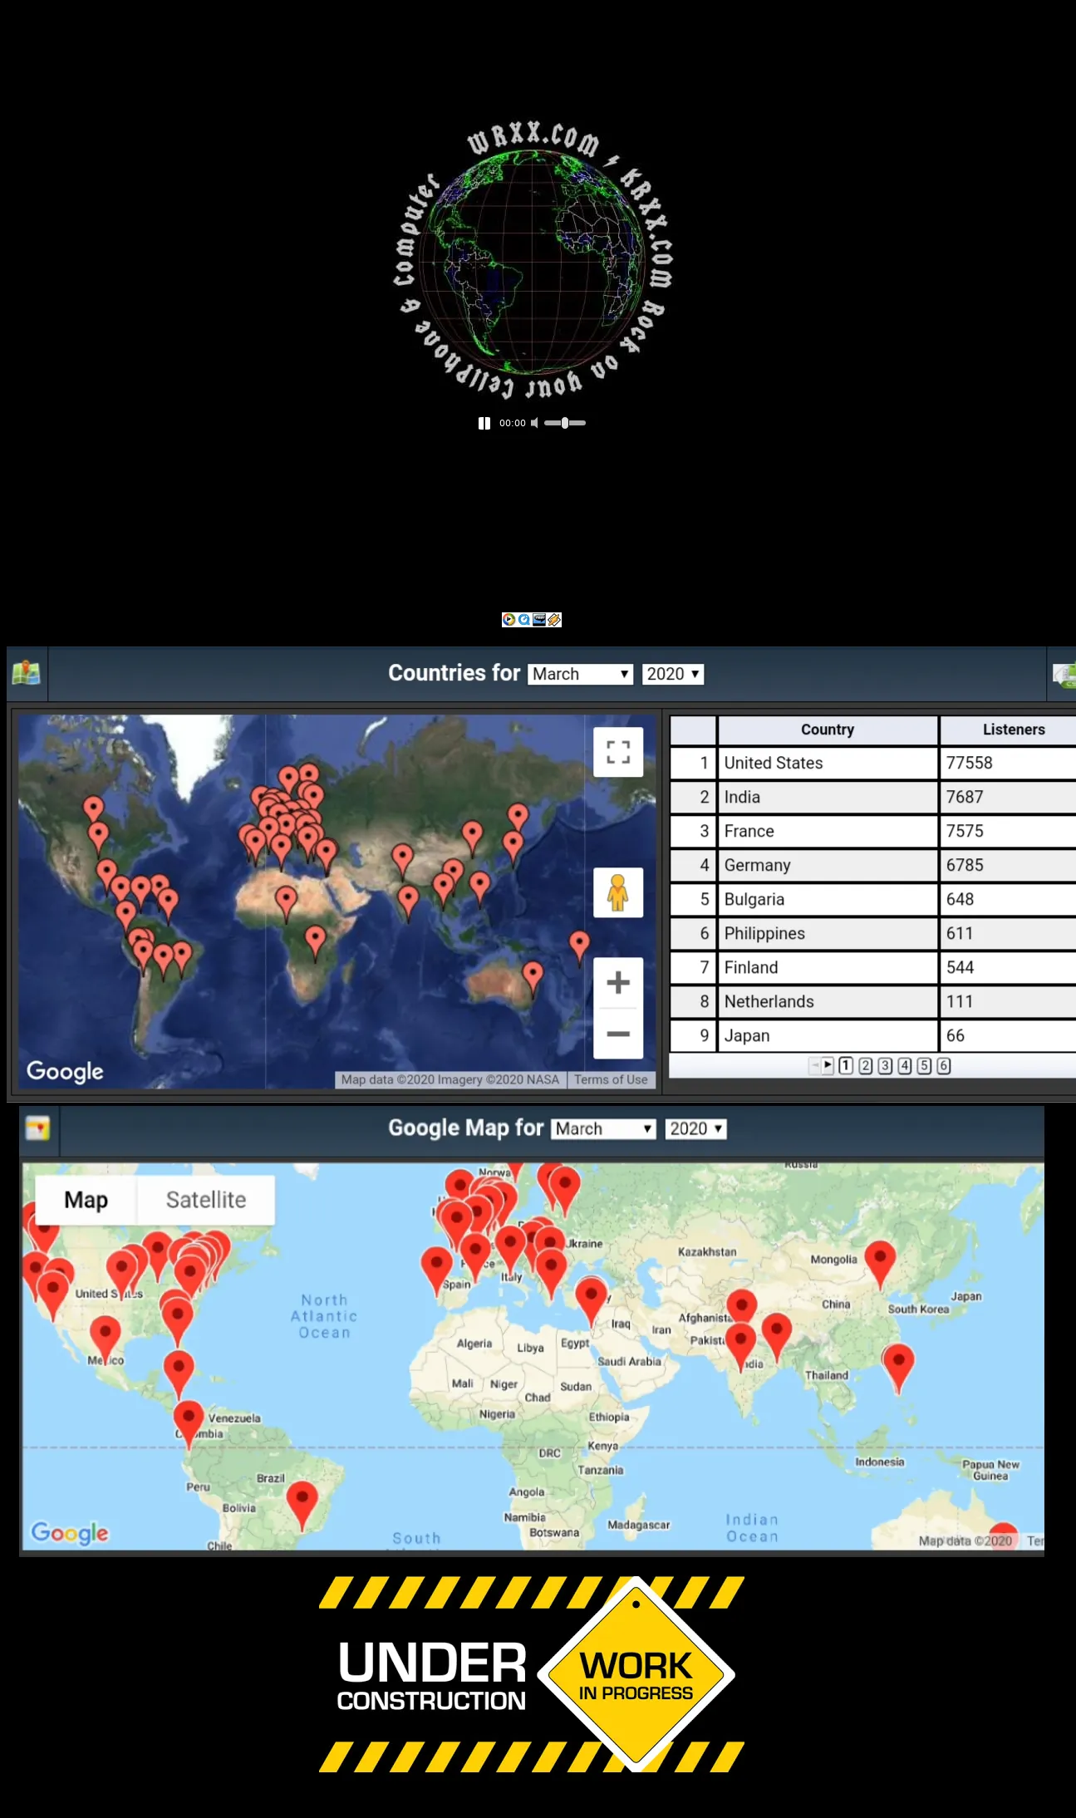
Task: Switch to the Satellite view tab
Action: coord(206,1200)
